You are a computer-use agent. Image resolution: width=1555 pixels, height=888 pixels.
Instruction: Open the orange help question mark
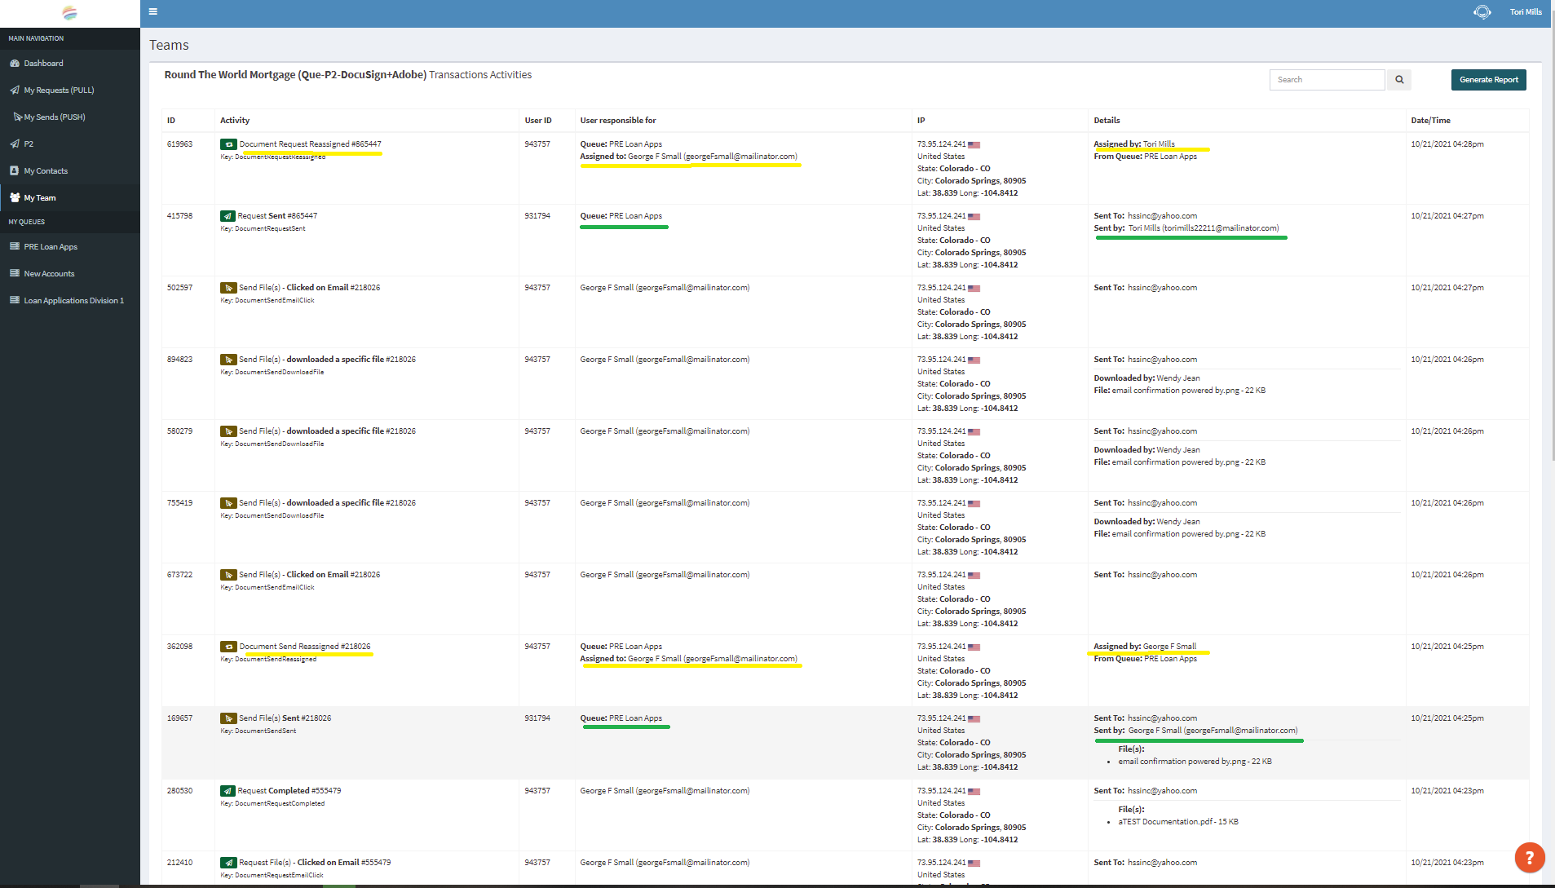click(1530, 857)
